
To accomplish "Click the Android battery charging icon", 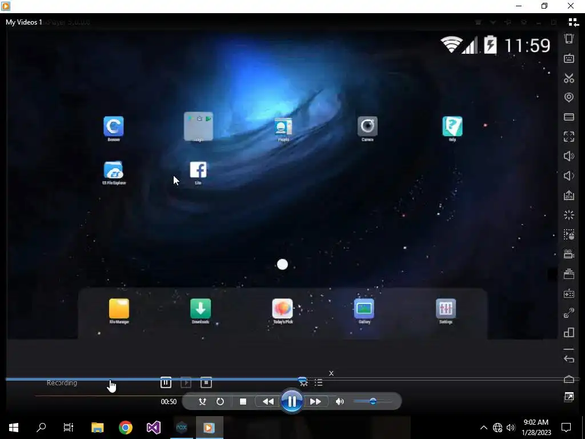I will tap(490, 45).
